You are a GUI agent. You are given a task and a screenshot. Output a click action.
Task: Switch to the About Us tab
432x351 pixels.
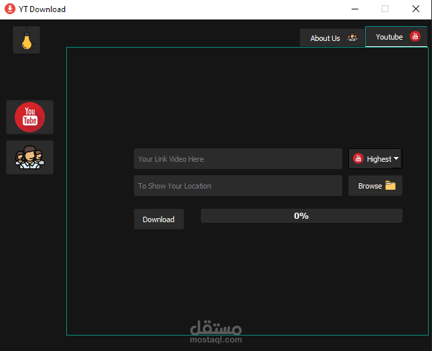[332, 38]
